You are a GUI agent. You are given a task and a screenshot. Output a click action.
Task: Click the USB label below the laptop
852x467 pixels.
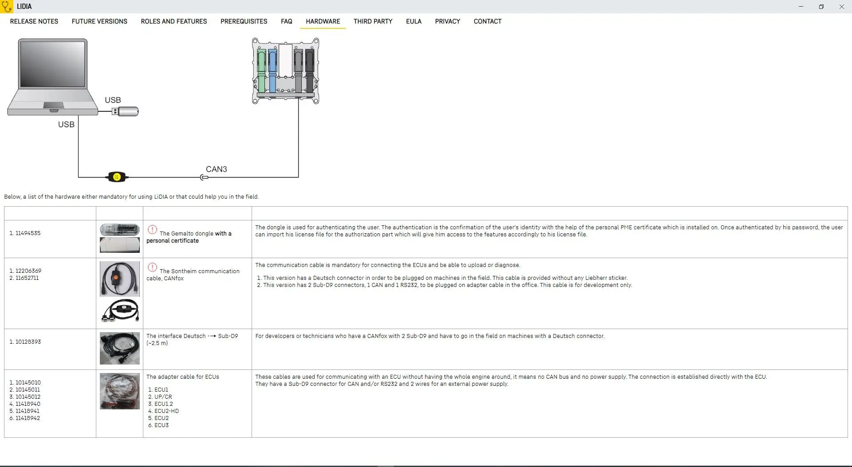pyautogui.click(x=66, y=125)
